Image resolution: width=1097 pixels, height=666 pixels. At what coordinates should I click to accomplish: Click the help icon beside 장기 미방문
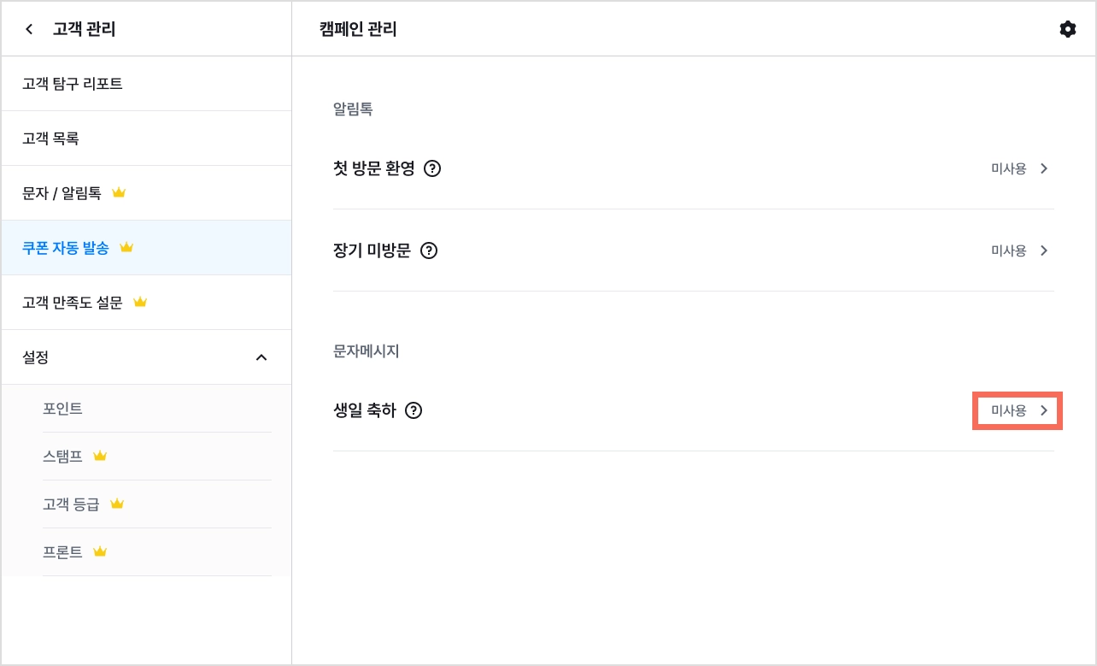[429, 250]
